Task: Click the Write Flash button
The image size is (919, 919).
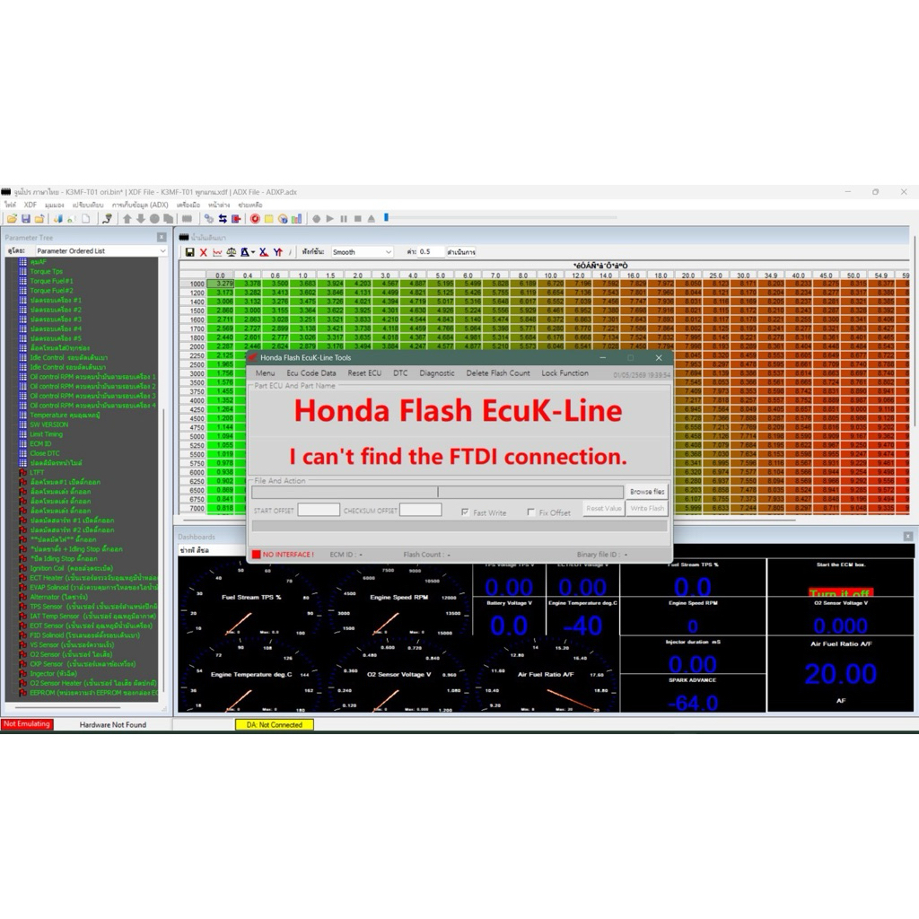Action: click(x=647, y=508)
